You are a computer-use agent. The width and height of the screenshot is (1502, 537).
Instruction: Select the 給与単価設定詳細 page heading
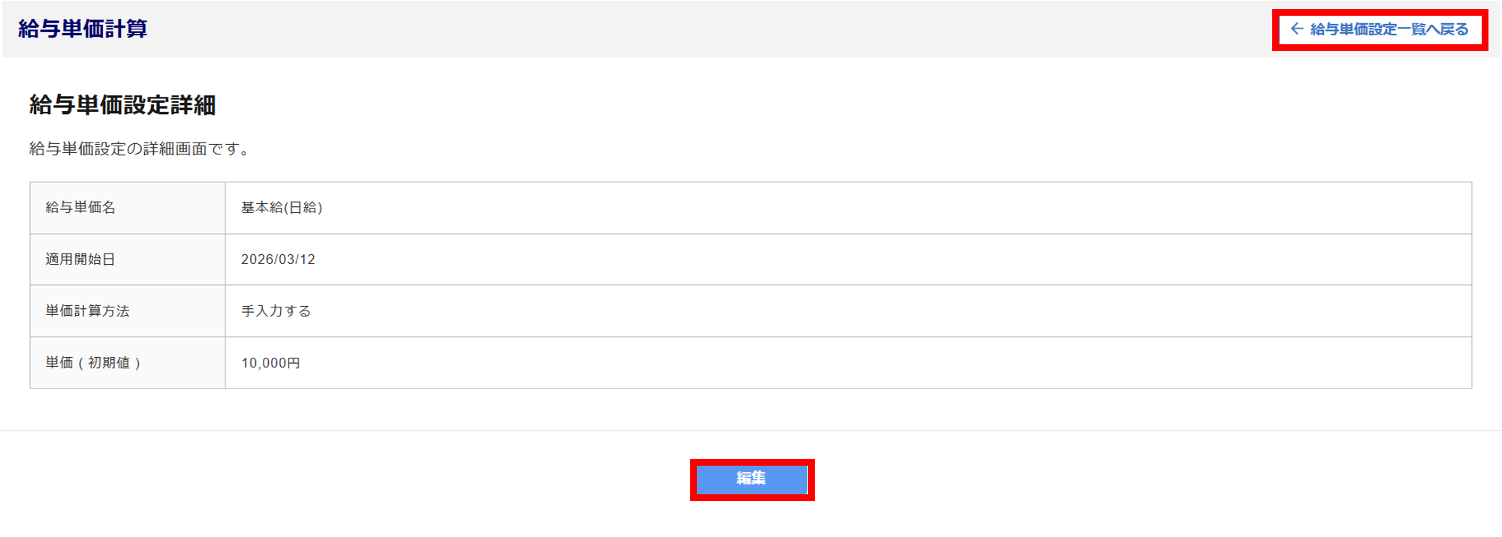122,105
